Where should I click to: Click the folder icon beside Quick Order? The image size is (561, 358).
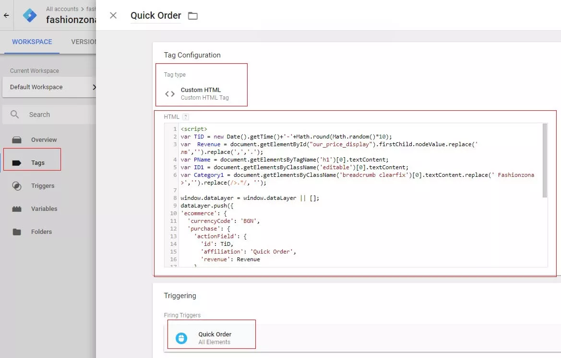[x=193, y=16]
